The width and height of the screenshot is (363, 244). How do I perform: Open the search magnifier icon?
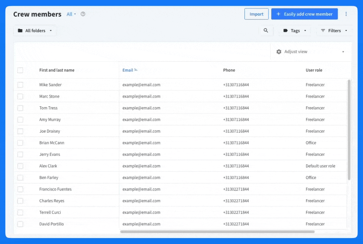pyautogui.click(x=266, y=30)
